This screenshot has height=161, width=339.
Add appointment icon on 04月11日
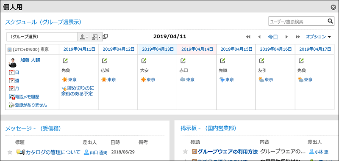(65, 61)
